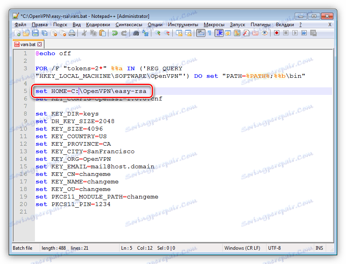Zoom in using the magnifier plus icon
This screenshot has width=346, height=264.
[x=157, y=33]
